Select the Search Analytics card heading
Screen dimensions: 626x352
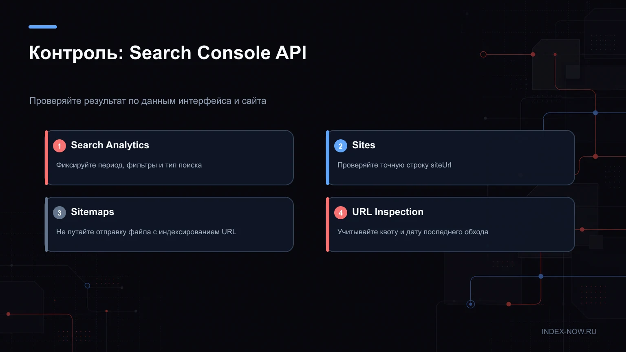(110, 145)
